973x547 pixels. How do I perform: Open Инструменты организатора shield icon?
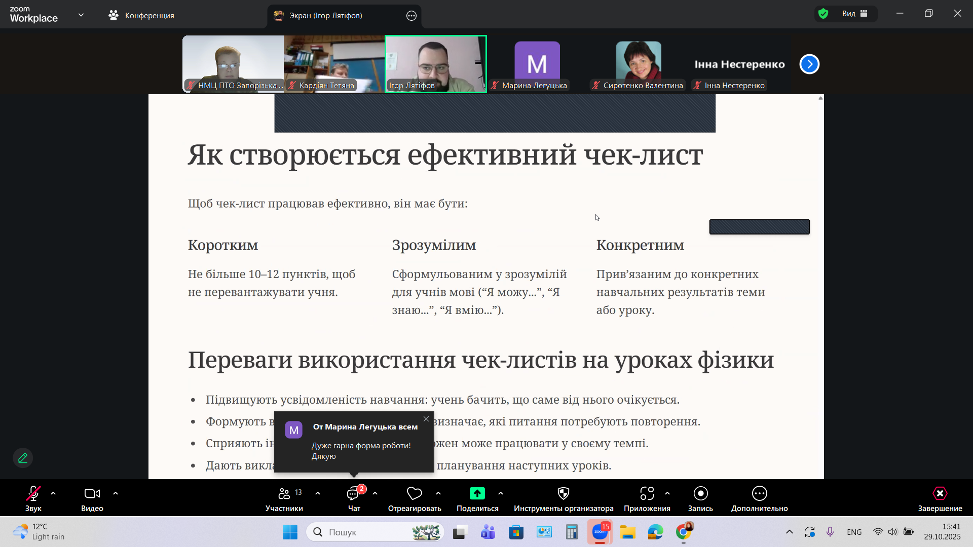(x=563, y=494)
